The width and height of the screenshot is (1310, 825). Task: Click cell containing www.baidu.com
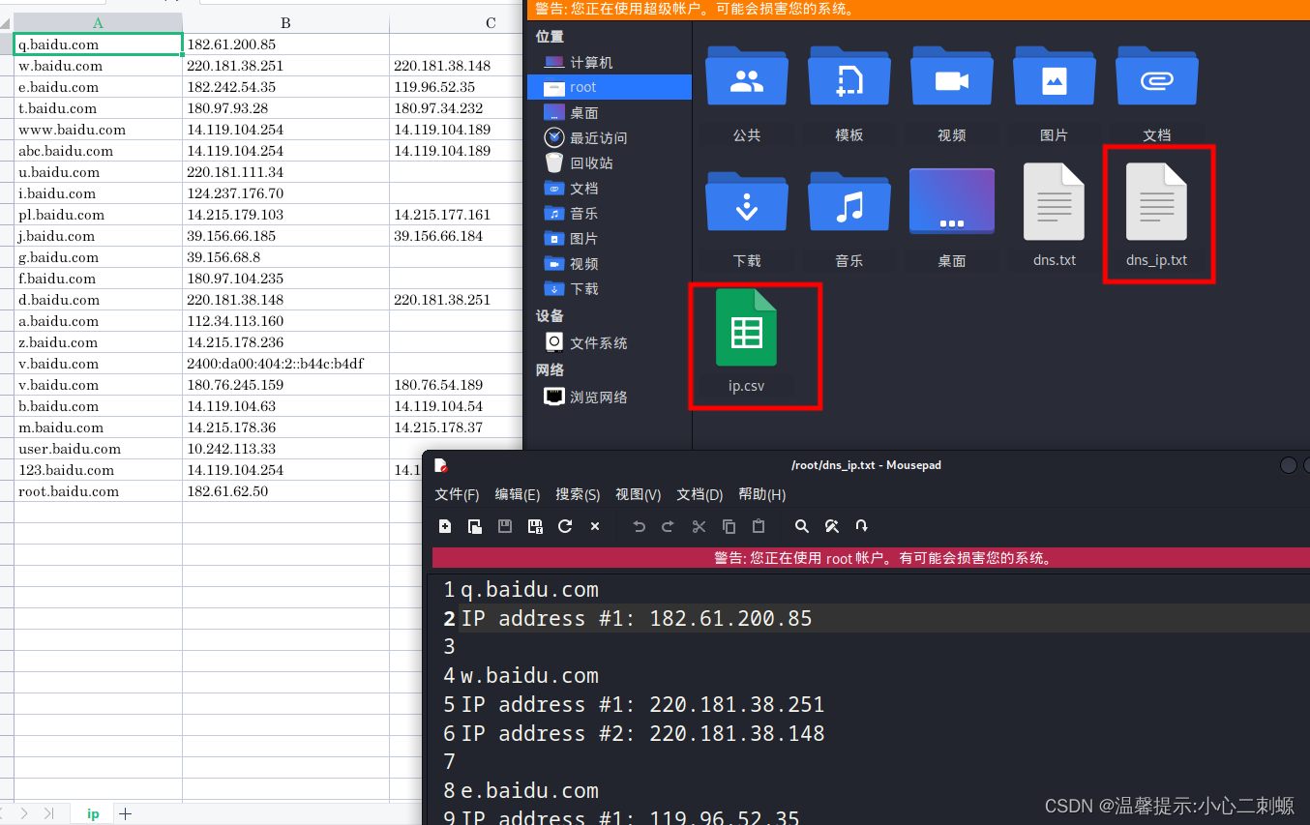[x=98, y=130]
